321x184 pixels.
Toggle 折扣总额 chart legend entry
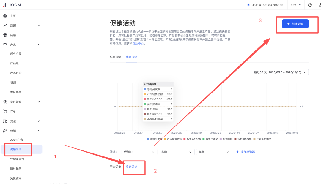click(226, 139)
